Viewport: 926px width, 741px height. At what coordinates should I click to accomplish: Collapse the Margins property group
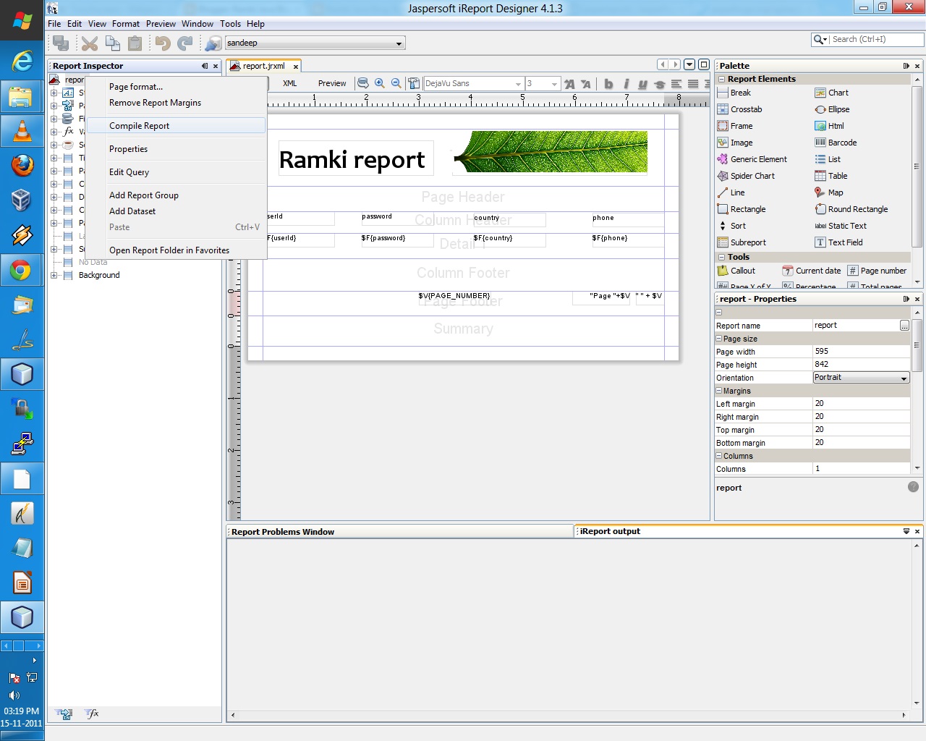tap(719, 391)
